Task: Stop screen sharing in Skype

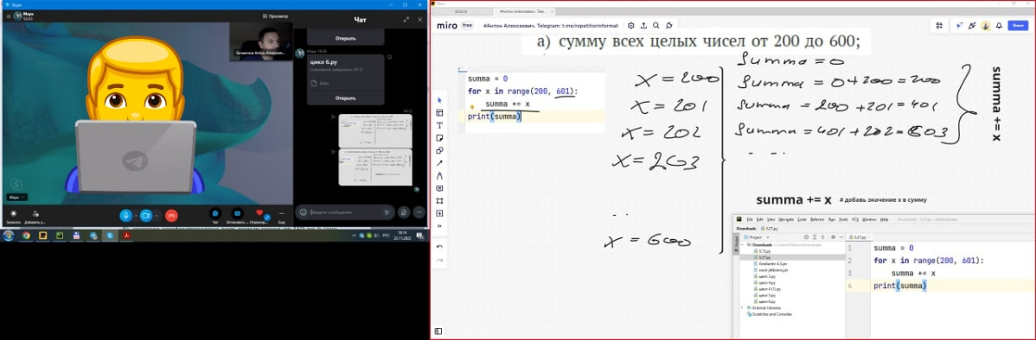Action: [x=237, y=215]
